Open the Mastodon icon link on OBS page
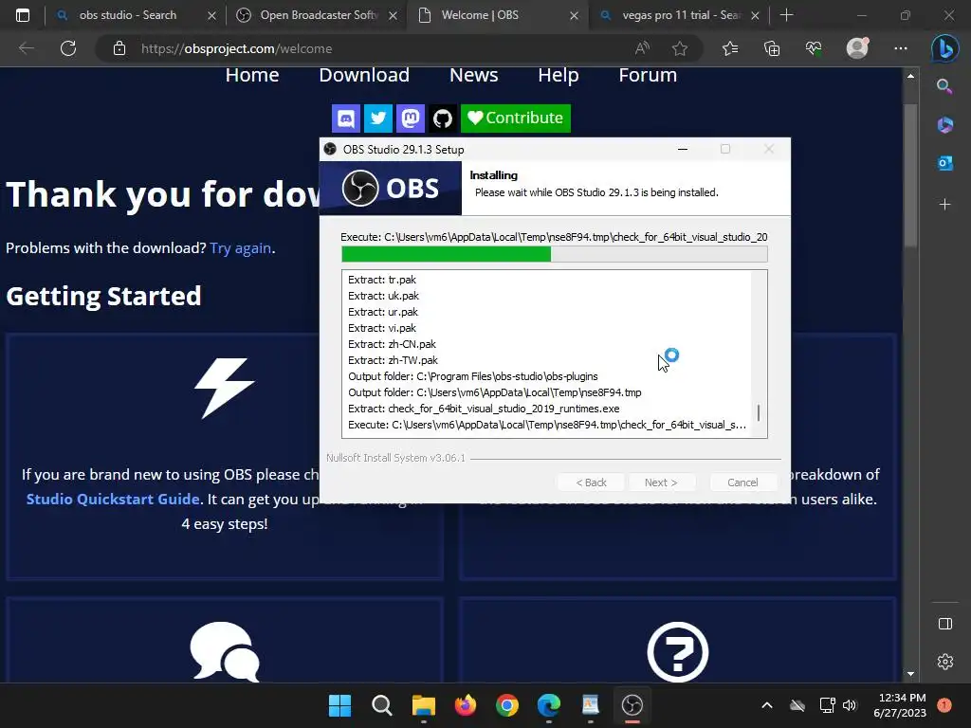This screenshot has width=971, height=728. click(x=410, y=118)
